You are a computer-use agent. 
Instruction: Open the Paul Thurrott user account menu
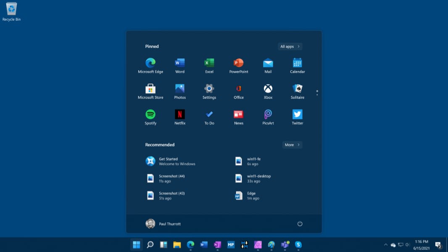163,224
